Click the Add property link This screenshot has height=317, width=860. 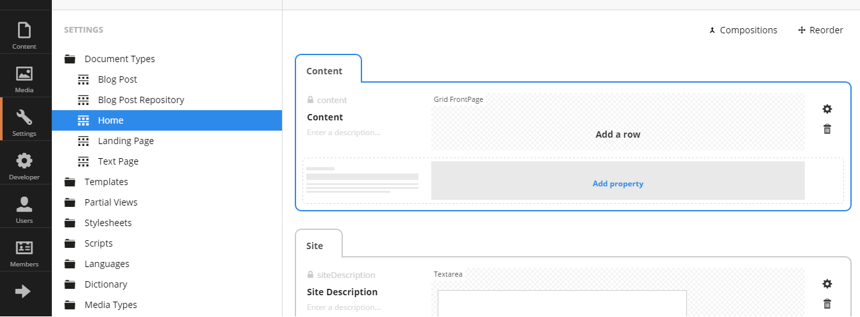click(618, 184)
